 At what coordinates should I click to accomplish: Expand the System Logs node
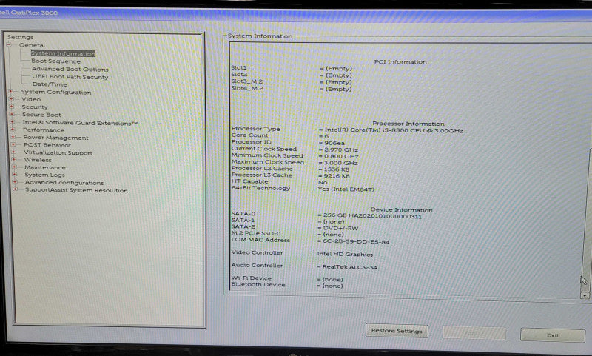pyautogui.click(x=15, y=175)
